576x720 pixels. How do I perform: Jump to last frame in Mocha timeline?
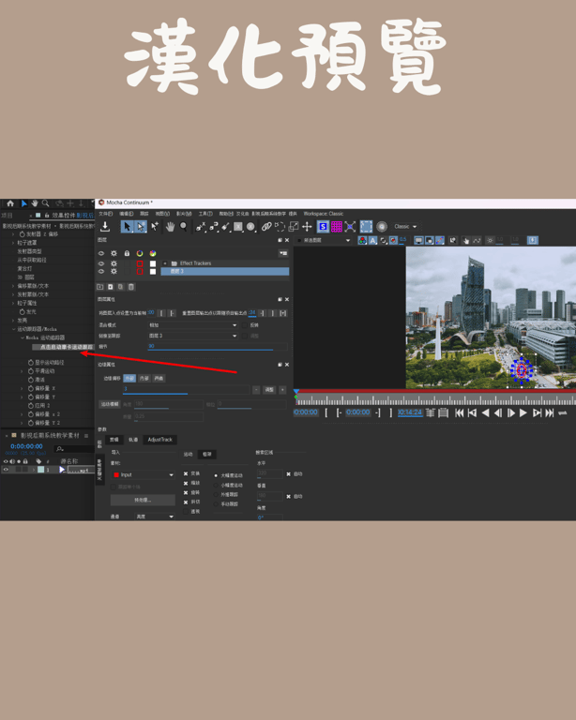click(x=550, y=412)
